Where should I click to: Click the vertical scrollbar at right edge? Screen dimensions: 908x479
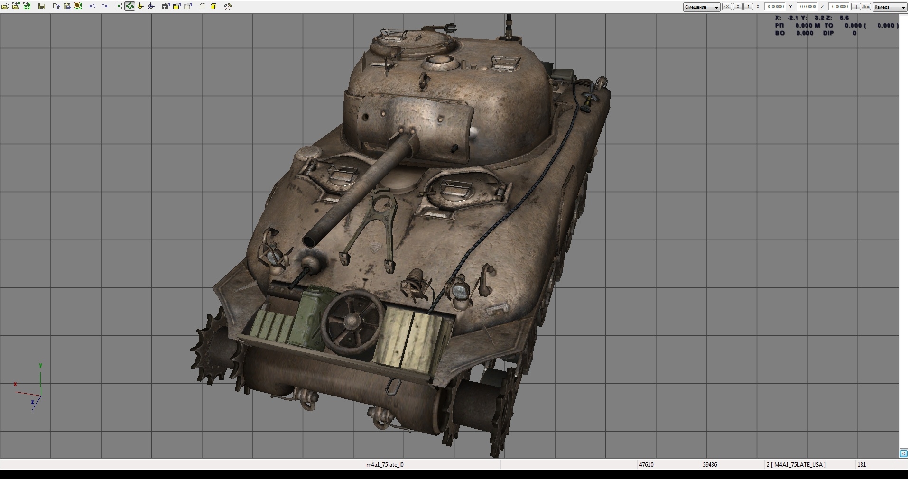tap(903, 231)
